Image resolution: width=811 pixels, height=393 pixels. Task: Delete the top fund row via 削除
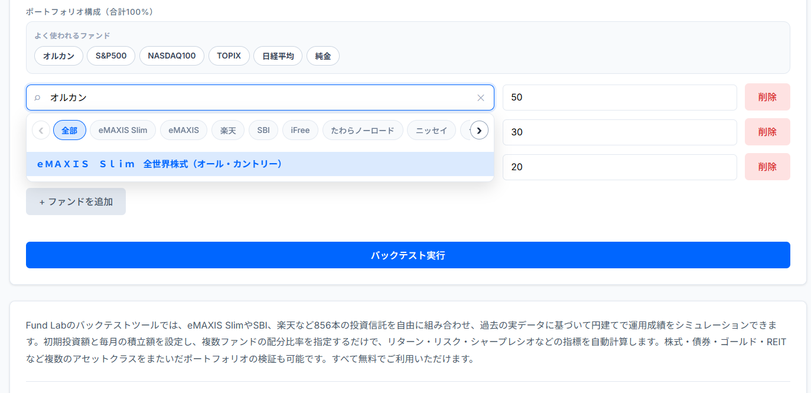tap(767, 97)
